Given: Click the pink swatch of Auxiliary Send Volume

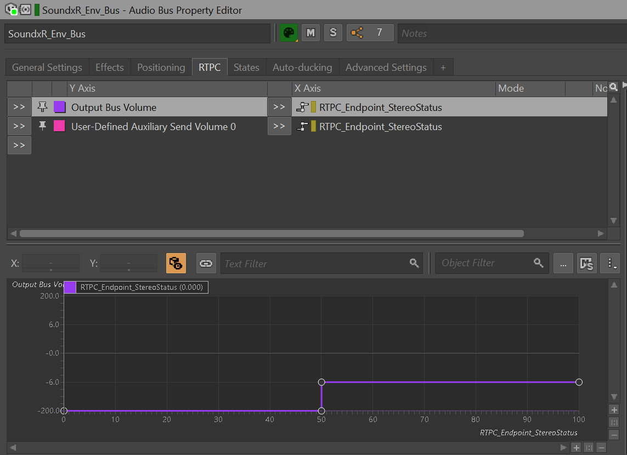Looking at the screenshot, I should tap(59, 126).
